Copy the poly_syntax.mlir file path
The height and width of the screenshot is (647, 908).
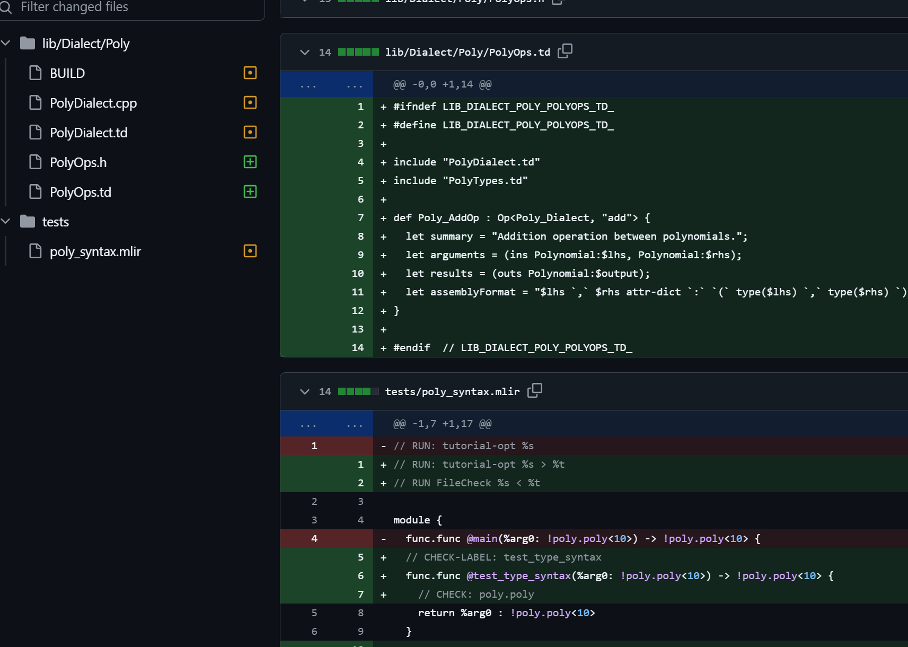tap(534, 390)
